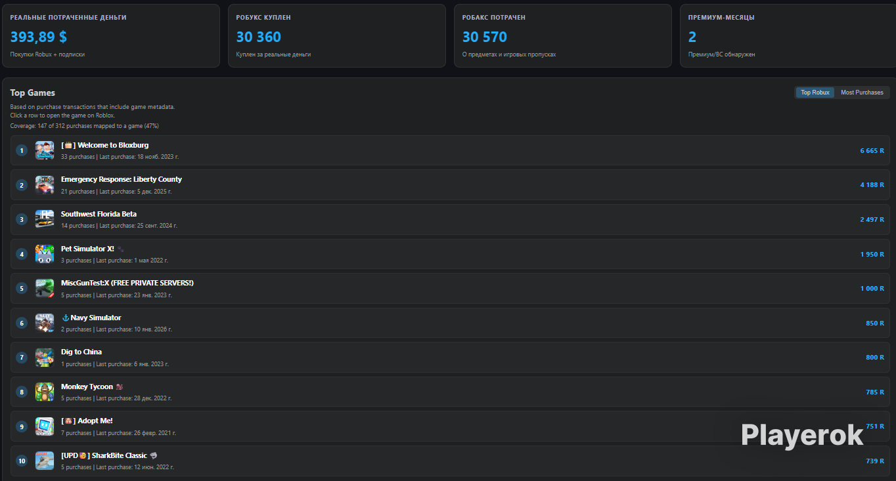Click the Adopt Me! game icon
This screenshot has height=481, width=896.
[x=45, y=427]
